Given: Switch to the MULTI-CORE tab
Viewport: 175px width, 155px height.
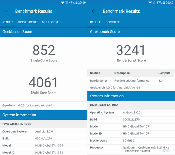Looking at the screenshot, I should tap(50, 22).
